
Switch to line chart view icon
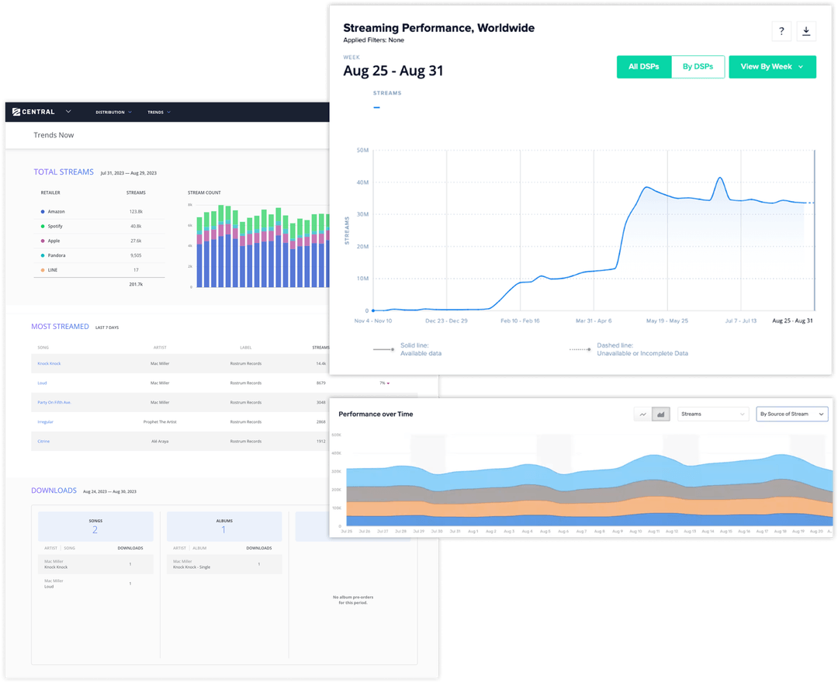coord(642,414)
